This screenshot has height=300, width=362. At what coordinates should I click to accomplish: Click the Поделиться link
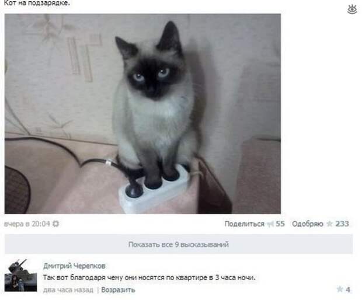[x=244, y=224]
